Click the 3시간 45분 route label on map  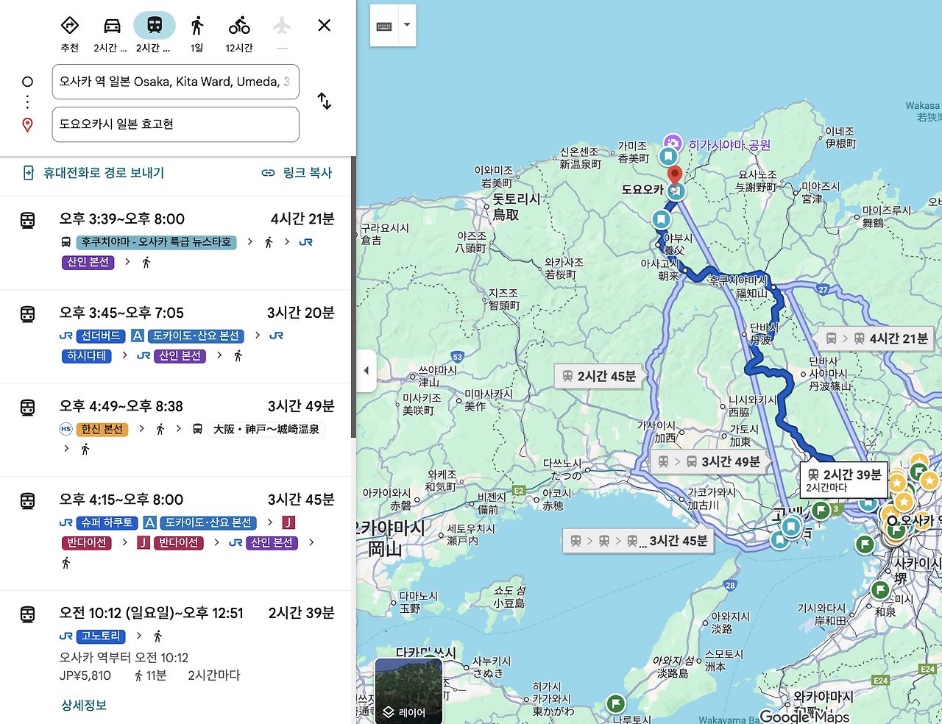click(639, 542)
